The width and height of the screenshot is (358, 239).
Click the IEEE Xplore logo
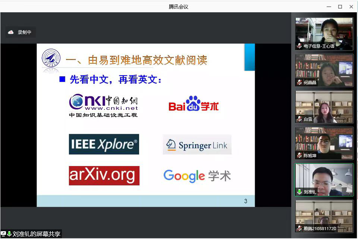(x=104, y=144)
